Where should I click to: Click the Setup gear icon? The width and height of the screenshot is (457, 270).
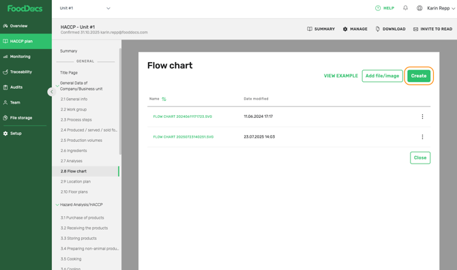[5, 134]
